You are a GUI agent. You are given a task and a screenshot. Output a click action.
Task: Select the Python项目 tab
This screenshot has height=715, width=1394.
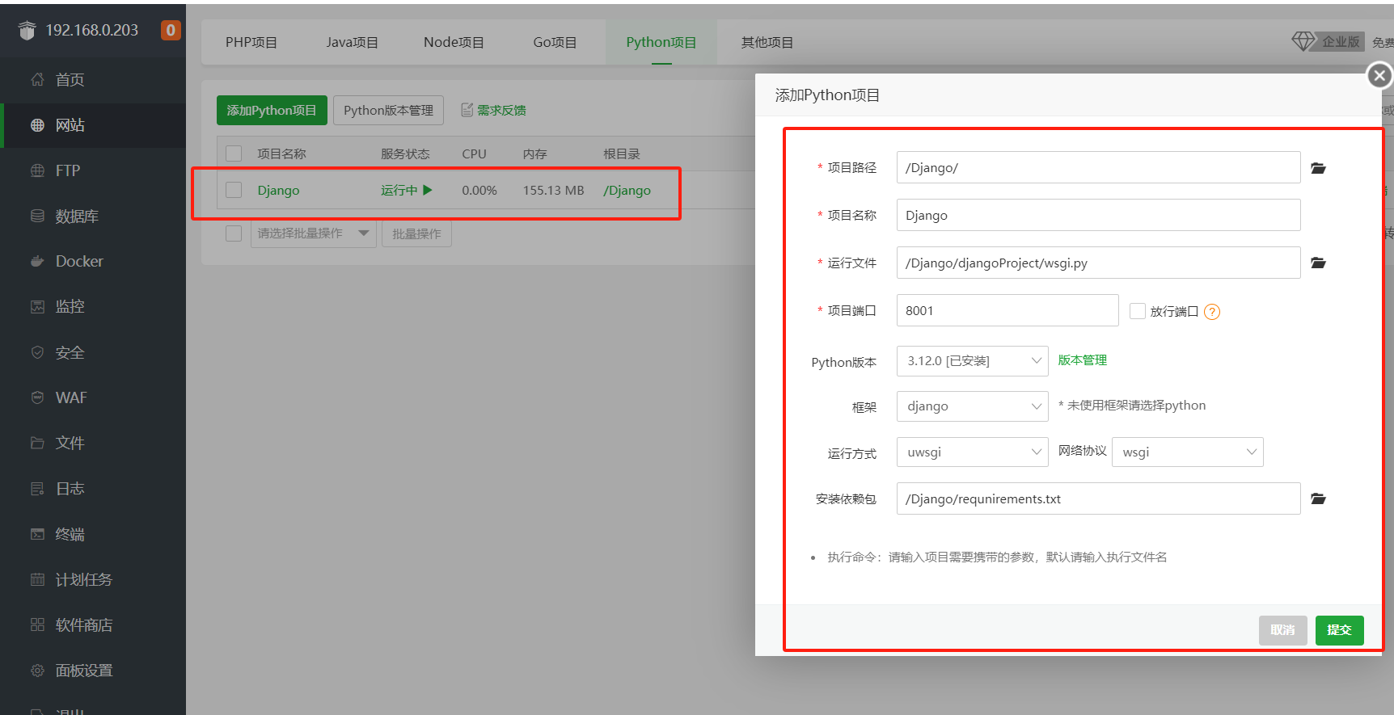661,42
